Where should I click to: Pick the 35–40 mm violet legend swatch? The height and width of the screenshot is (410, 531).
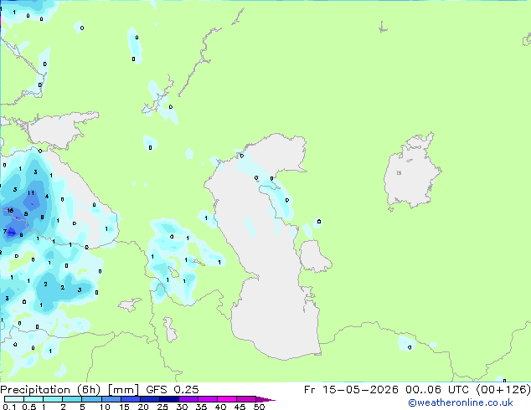(208, 399)
